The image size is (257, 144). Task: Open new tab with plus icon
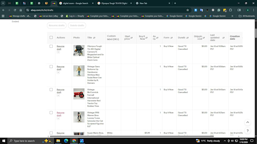pos(175,3)
